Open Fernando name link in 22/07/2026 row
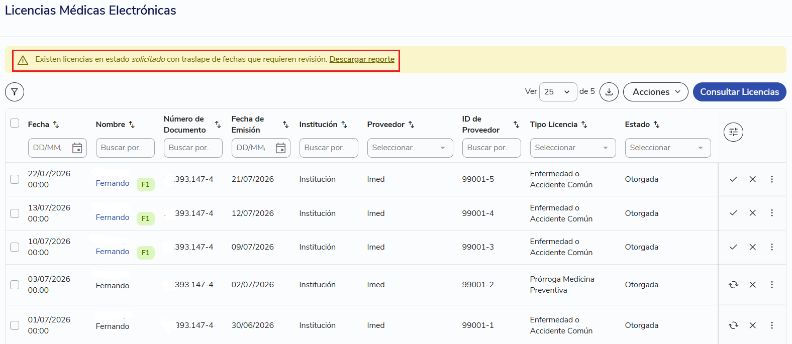 click(x=113, y=183)
